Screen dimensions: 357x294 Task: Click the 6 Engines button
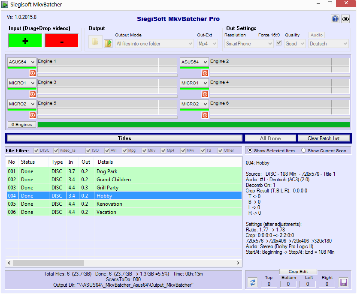[x=21, y=125]
